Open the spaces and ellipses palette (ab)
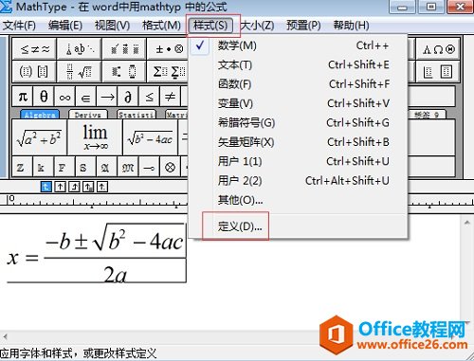 (x=80, y=49)
